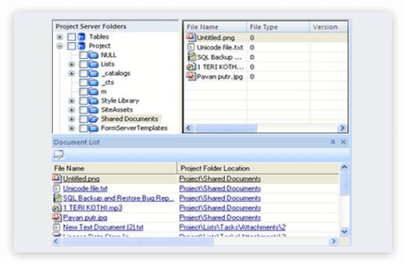Check the Shared Documents folder checkbox

tap(83, 119)
